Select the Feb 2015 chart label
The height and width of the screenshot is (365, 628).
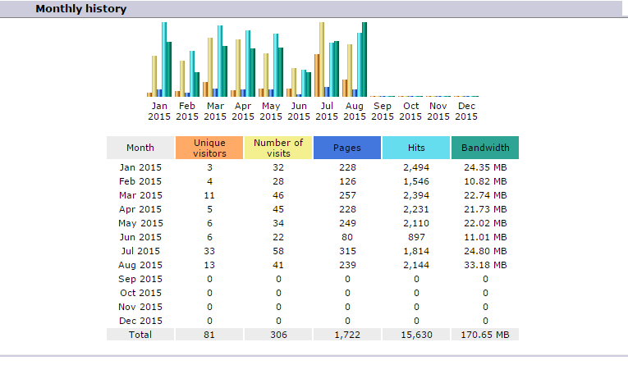(187, 112)
